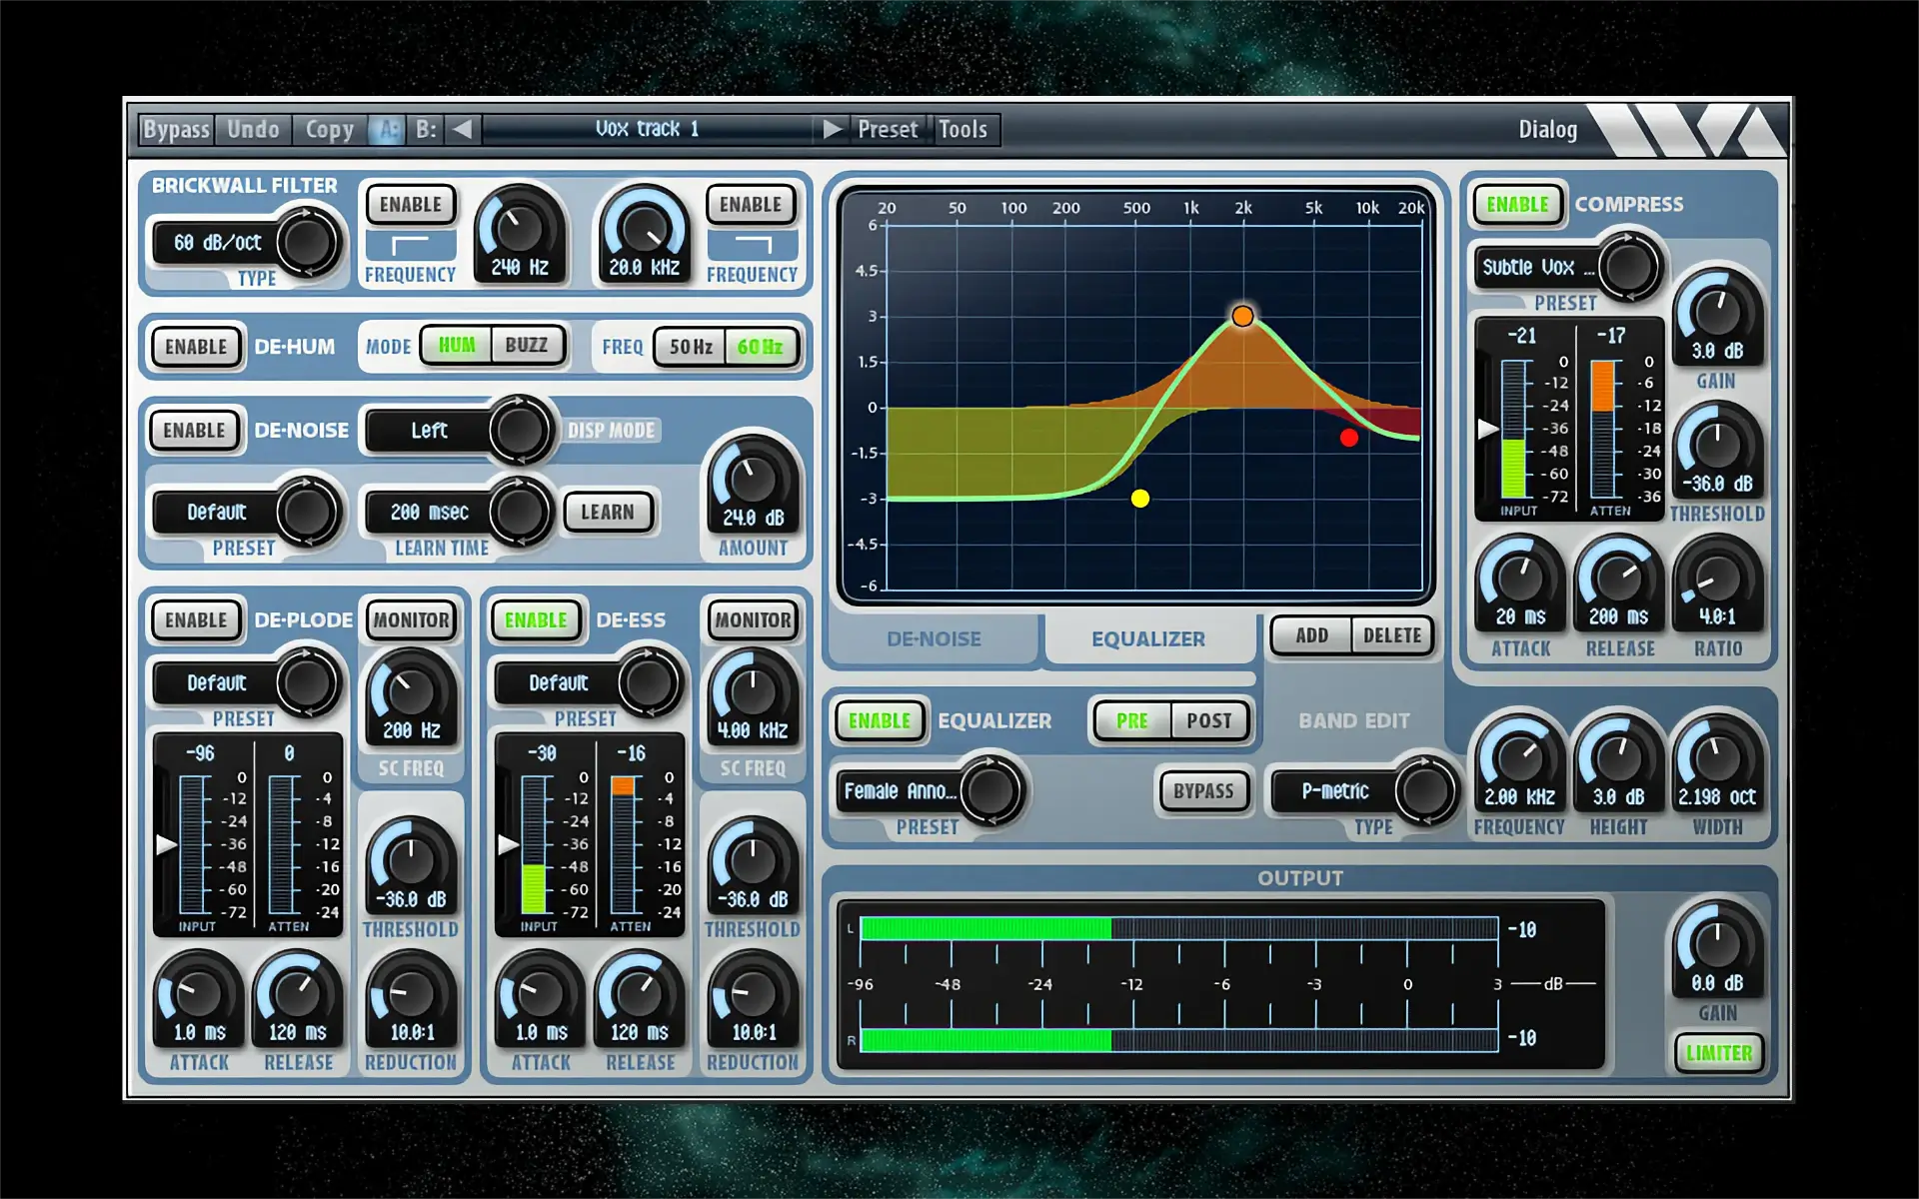Click the LEARN button in De-Noise
This screenshot has height=1199, width=1919.
tap(607, 512)
